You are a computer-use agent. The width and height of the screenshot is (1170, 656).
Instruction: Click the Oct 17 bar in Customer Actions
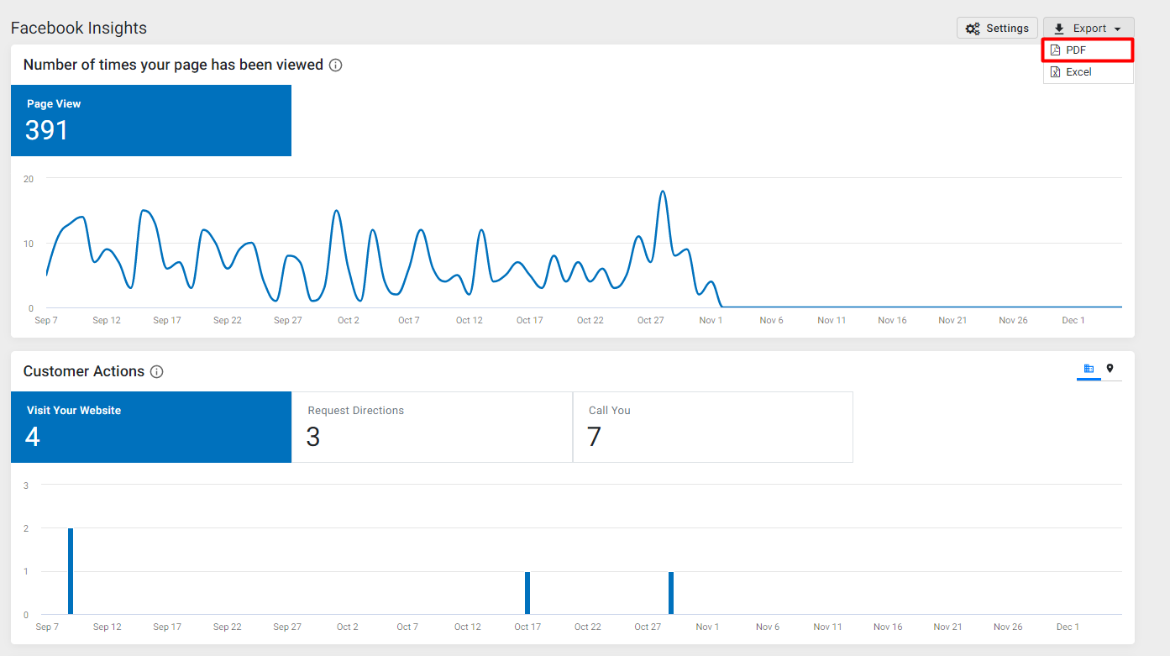tap(527, 593)
